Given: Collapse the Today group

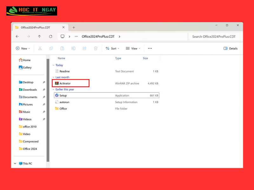Looking at the screenshot, I should click(x=53, y=65).
